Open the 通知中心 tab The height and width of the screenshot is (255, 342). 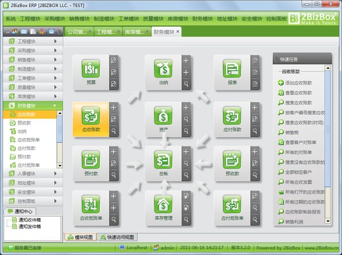tap(20, 211)
